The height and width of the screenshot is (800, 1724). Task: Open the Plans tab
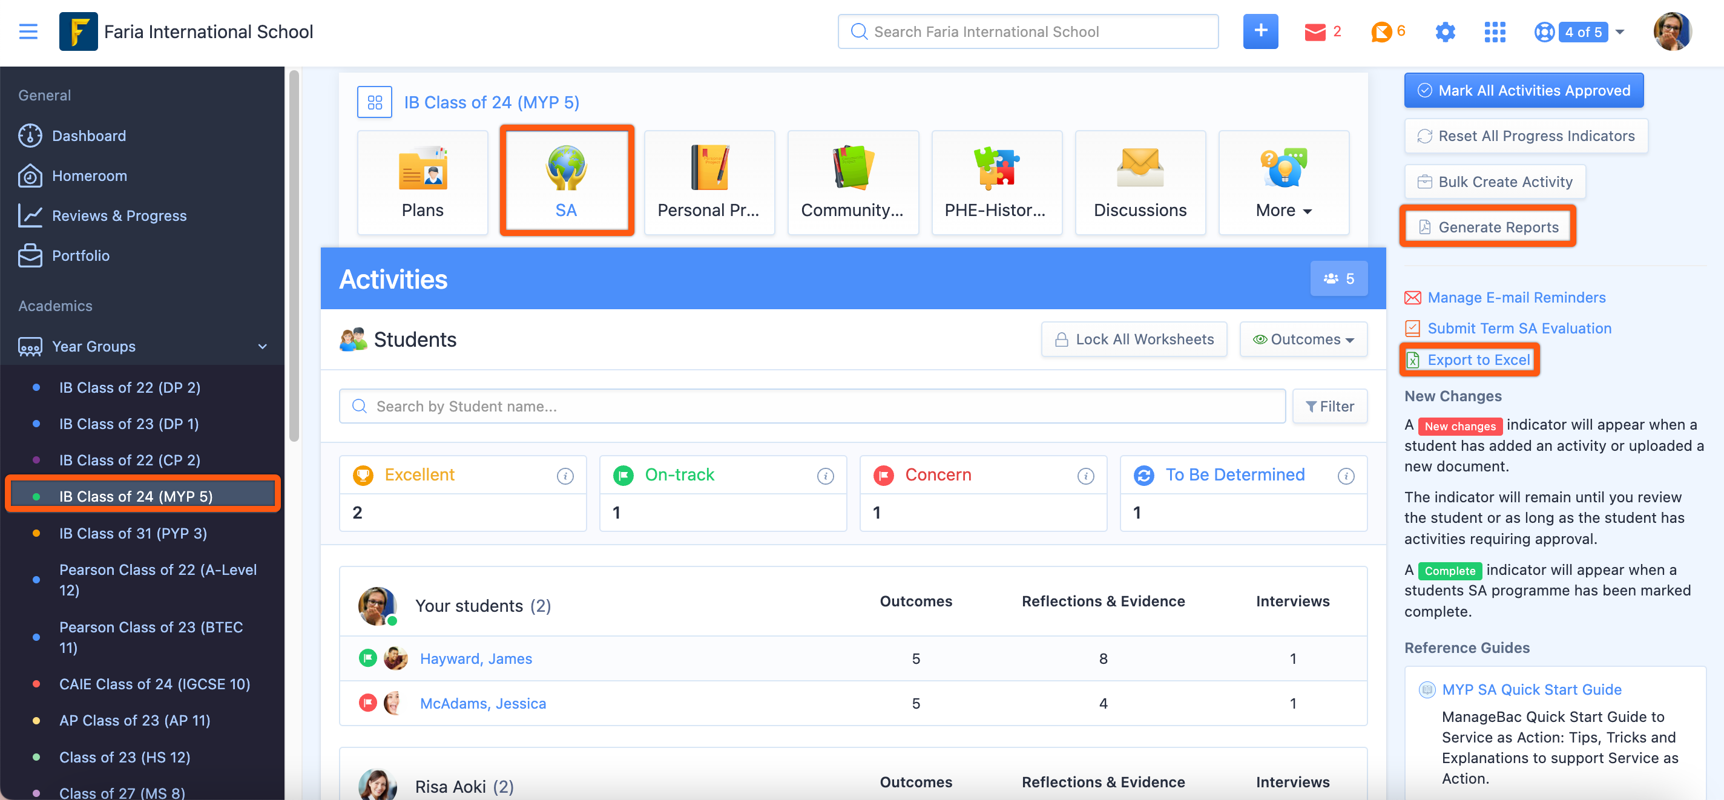pyautogui.click(x=423, y=182)
